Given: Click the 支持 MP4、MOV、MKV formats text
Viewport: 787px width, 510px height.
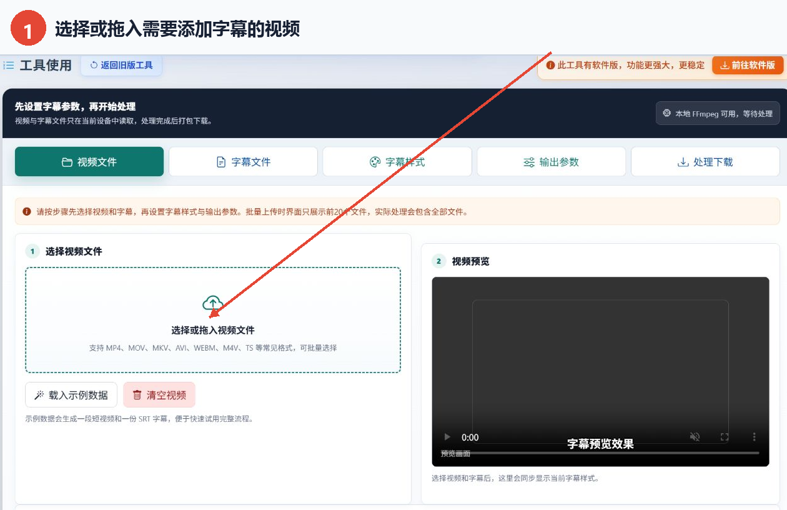Looking at the screenshot, I should tap(213, 347).
